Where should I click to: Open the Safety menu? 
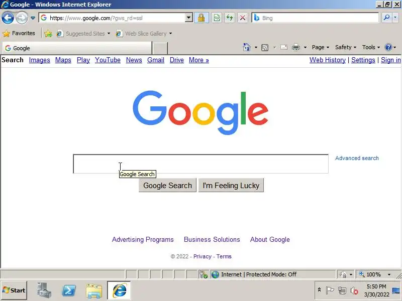point(346,47)
